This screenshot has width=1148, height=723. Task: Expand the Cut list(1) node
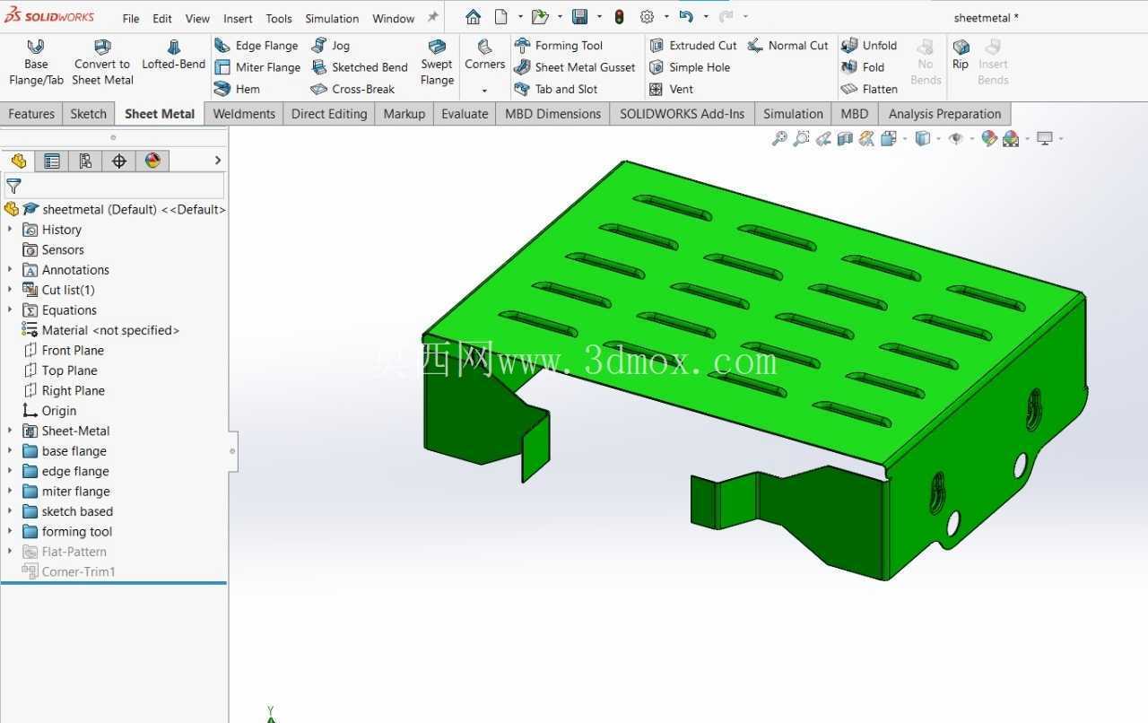tap(11, 290)
